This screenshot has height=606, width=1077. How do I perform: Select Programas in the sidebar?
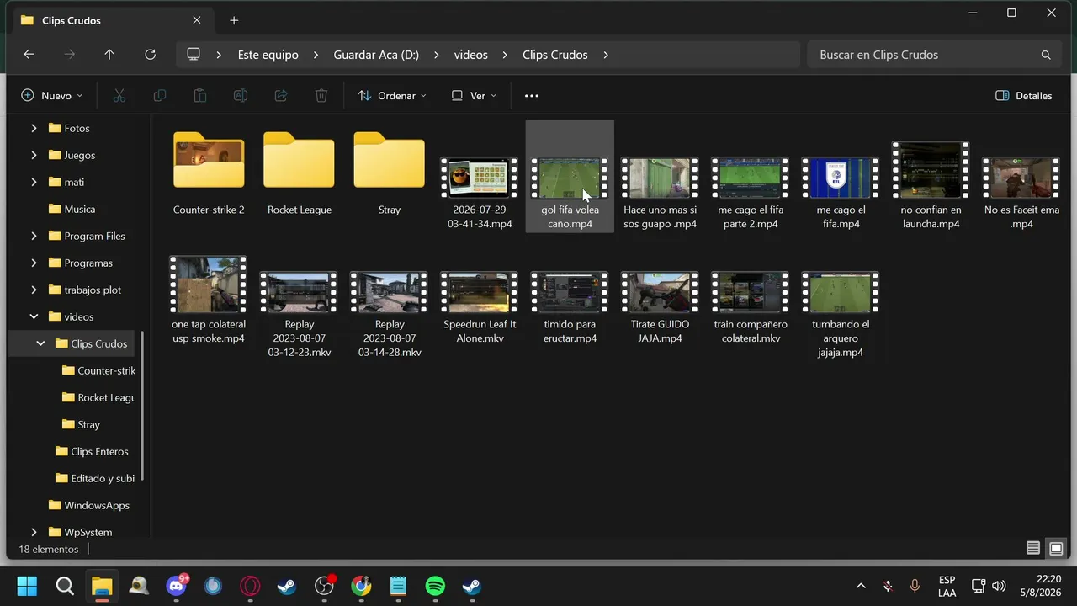pyautogui.click(x=81, y=263)
